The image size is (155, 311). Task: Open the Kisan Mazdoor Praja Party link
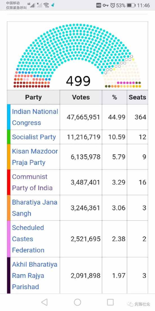pyautogui.click(x=35, y=157)
